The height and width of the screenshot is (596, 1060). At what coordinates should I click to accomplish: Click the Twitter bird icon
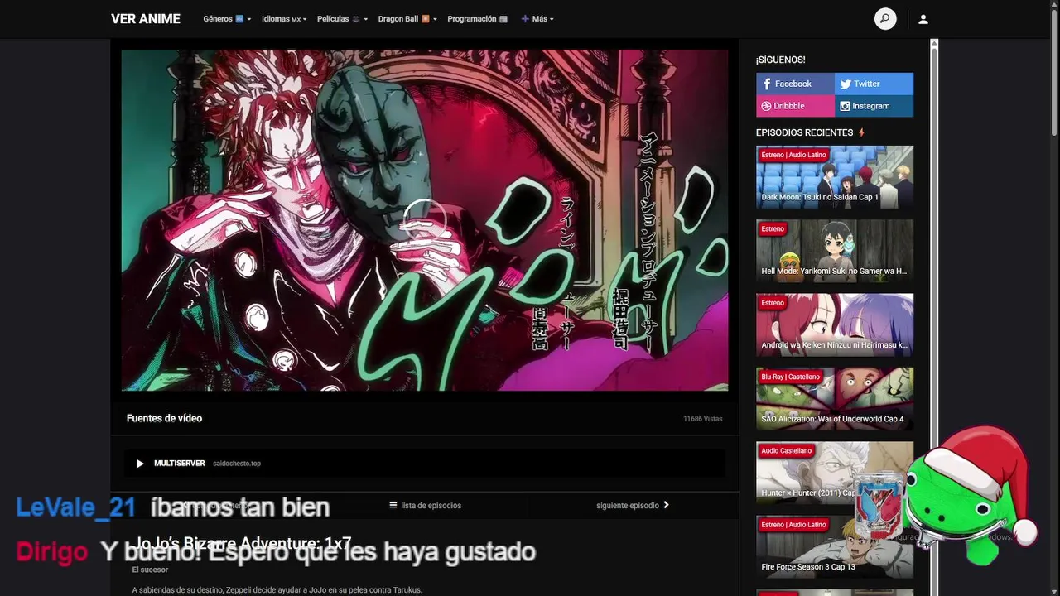pyautogui.click(x=846, y=84)
